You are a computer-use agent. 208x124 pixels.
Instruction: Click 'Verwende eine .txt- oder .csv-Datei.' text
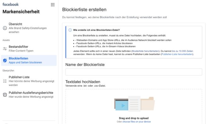point(85,86)
